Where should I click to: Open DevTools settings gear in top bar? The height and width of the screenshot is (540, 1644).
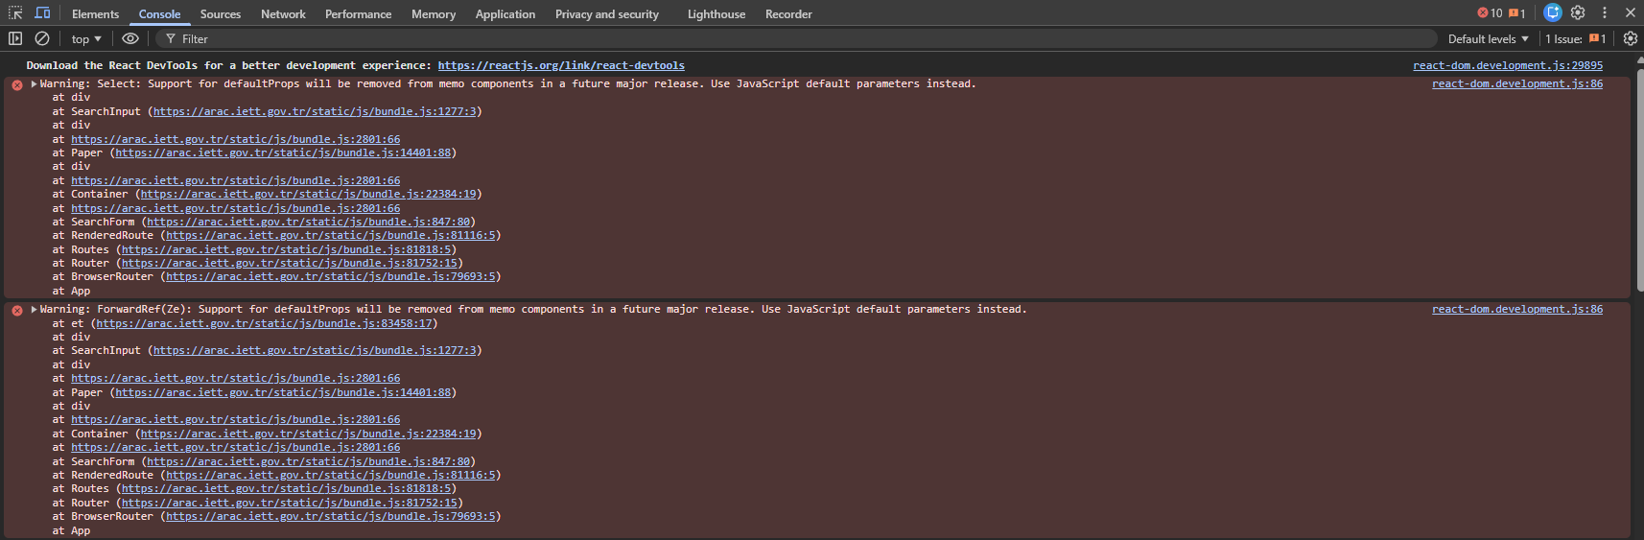pyautogui.click(x=1578, y=12)
